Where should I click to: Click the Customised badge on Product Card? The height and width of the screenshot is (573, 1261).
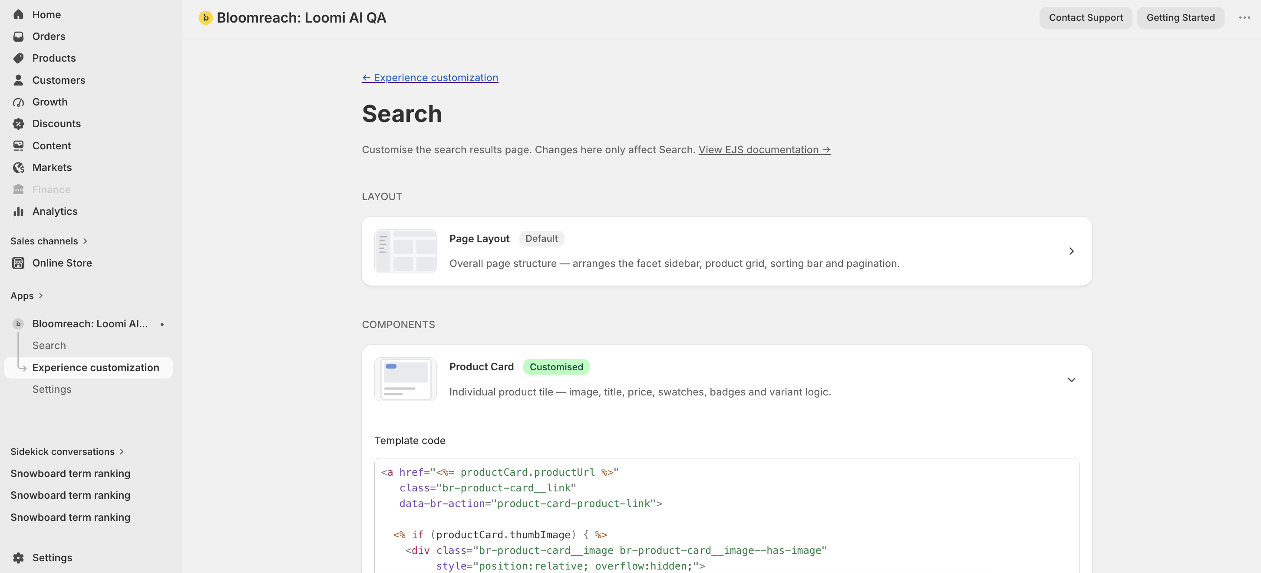pos(556,366)
